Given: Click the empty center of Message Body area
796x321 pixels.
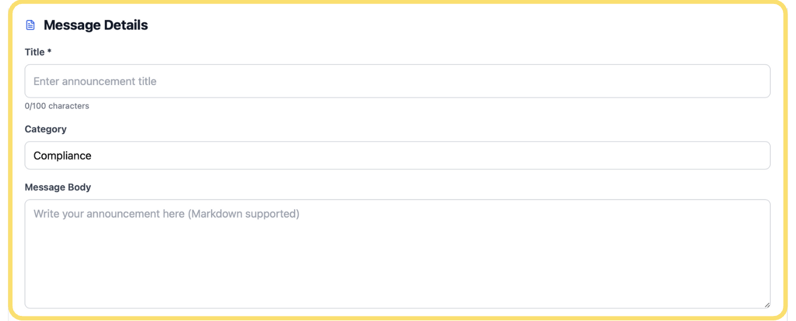Looking at the screenshot, I should 397,261.
